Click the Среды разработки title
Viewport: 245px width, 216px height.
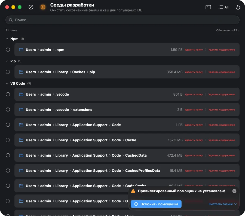pyautogui.click(x=72, y=5)
